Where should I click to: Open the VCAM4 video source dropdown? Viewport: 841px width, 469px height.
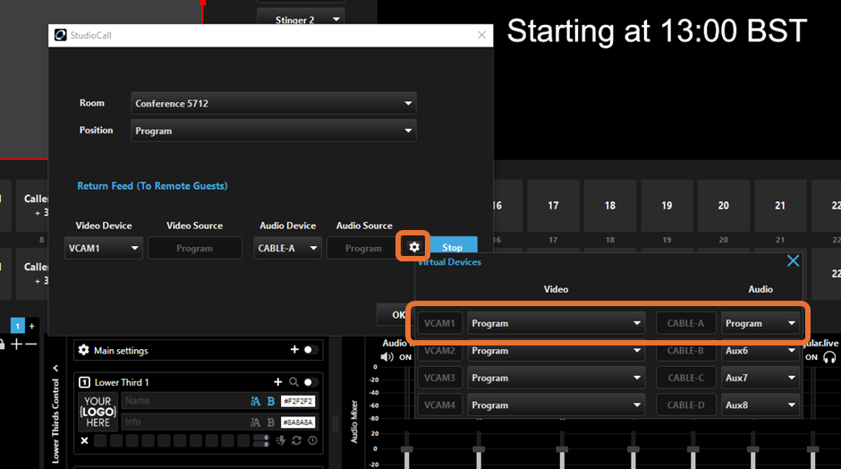point(556,405)
